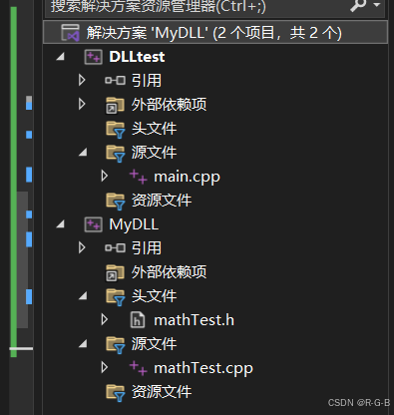Expand the mathTest.cpp node
This screenshot has height=415, width=394.
[105, 367]
